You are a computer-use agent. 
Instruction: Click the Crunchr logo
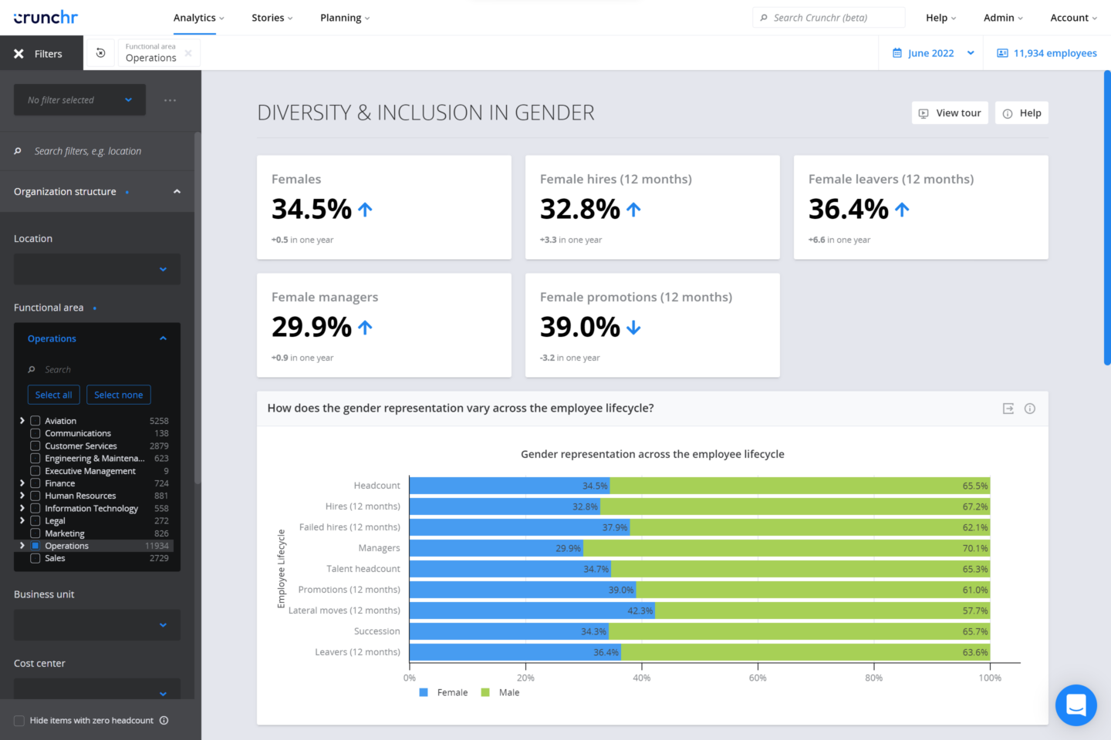coord(46,17)
